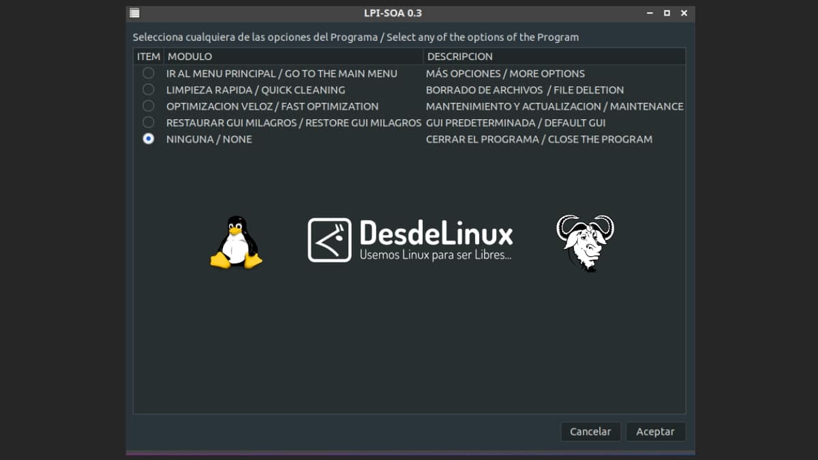
Task: Select the IR AL MENU PRINCIPAL option
Action: pos(149,73)
